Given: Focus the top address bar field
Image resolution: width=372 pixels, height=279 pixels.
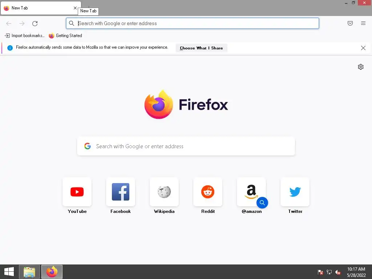Looking at the screenshot, I should point(193,23).
